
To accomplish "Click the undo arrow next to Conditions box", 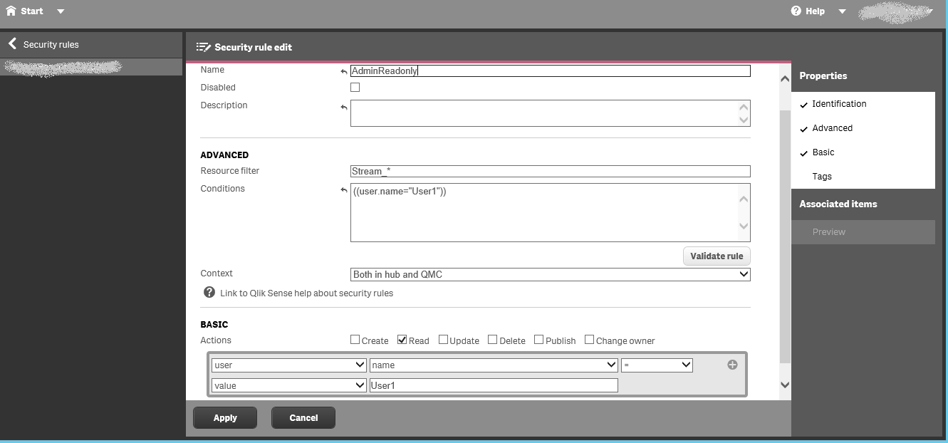I will click(344, 190).
